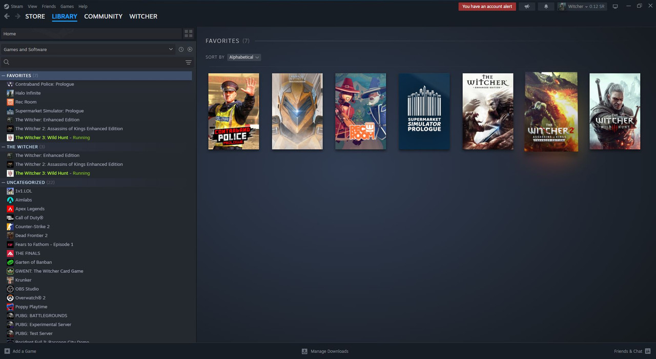The height and width of the screenshot is (359, 656).
Task: Select the LIBRARY tab
Action: [x=65, y=16]
